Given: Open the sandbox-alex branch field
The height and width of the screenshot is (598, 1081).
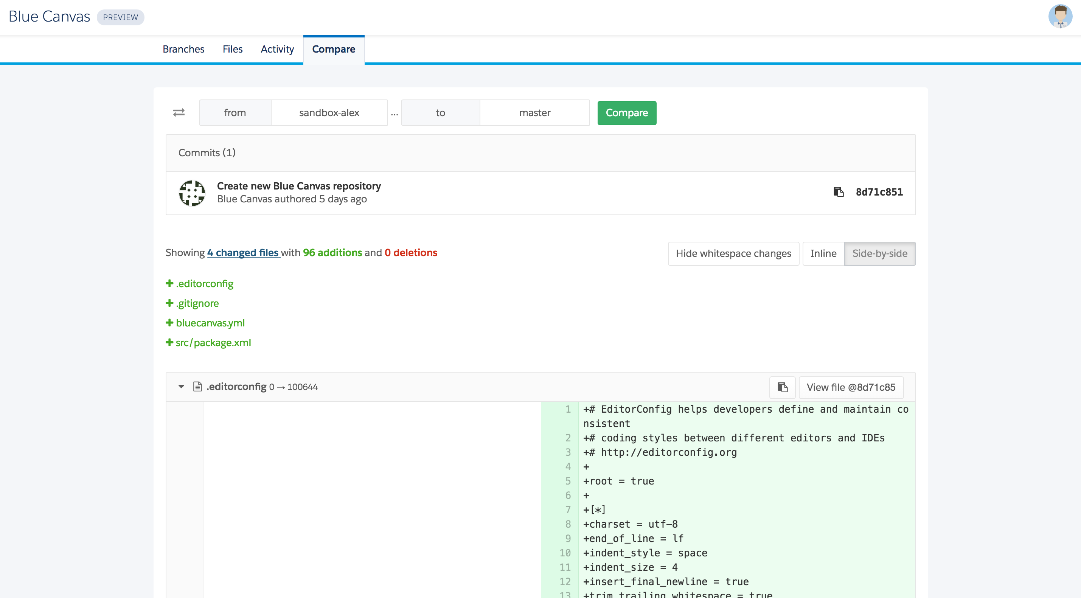Looking at the screenshot, I should (329, 112).
